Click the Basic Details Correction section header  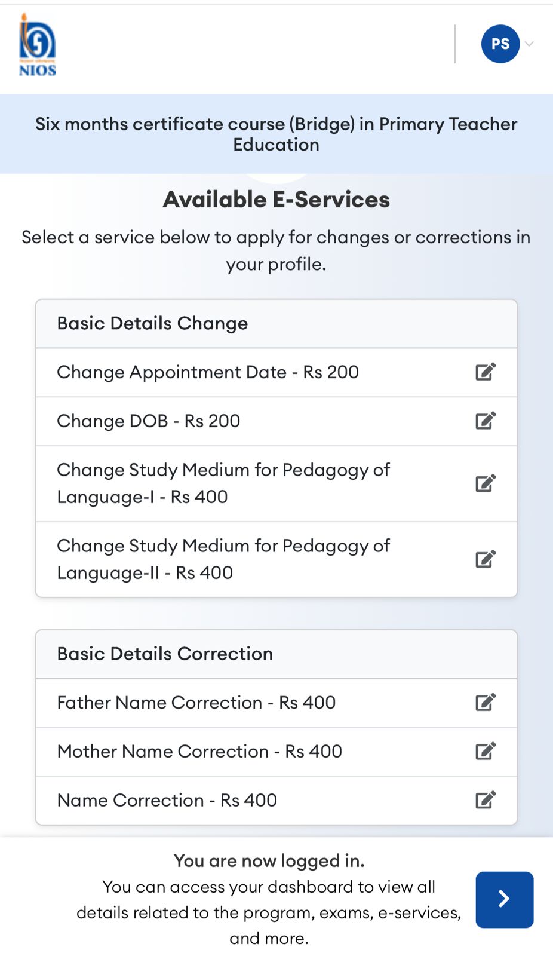[165, 654]
